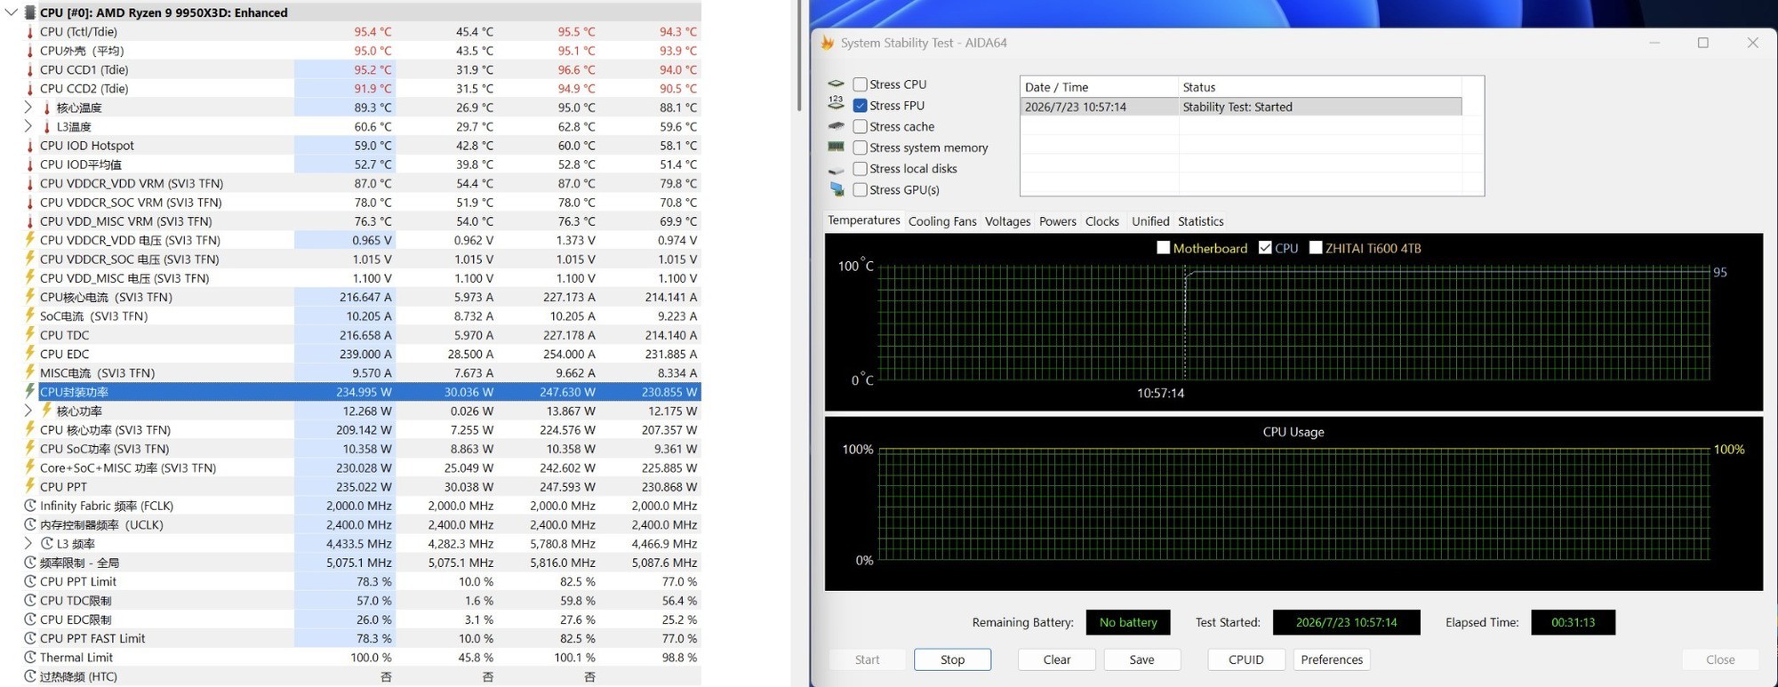
Task: Turn on the Stress GPU(s) checkbox
Action: pyautogui.click(x=860, y=190)
